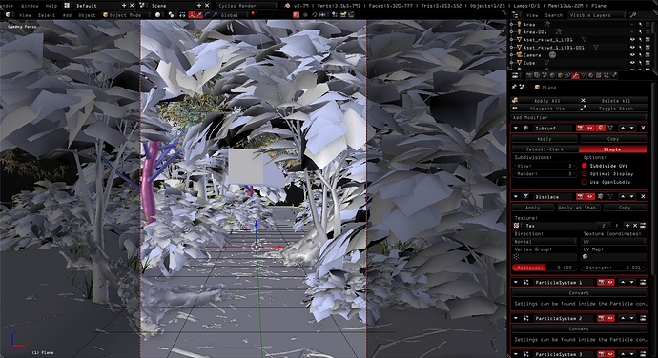Click Apply as Shape on Displace
This screenshot has width=658, height=358.
[x=579, y=208]
